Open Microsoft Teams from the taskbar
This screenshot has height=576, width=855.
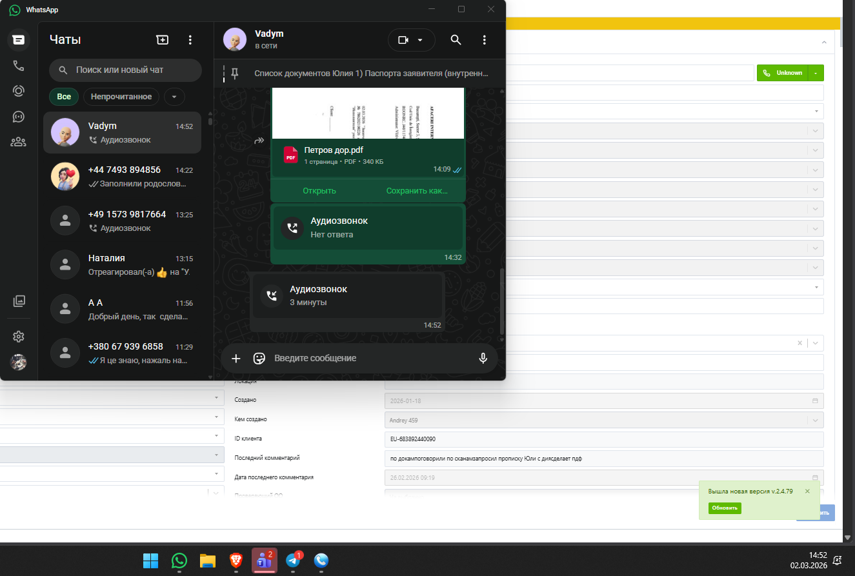(264, 561)
